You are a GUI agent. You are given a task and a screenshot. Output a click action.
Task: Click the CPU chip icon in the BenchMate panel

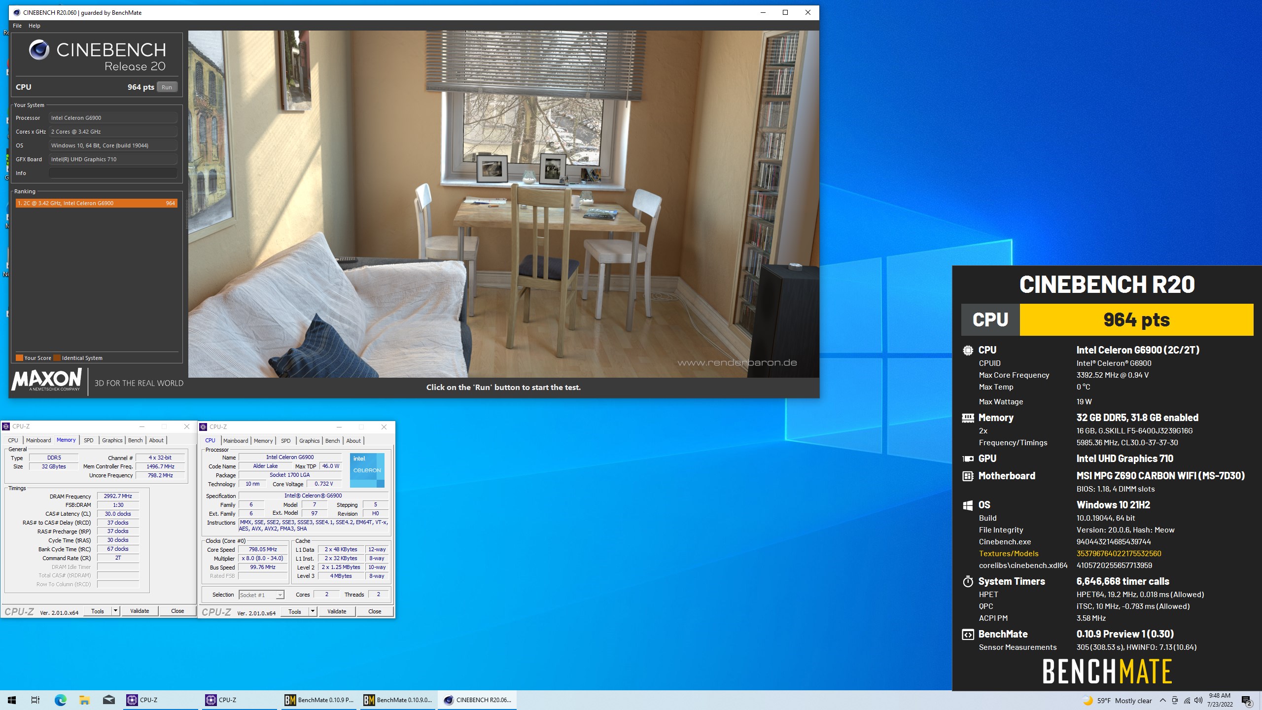(968, 350)
